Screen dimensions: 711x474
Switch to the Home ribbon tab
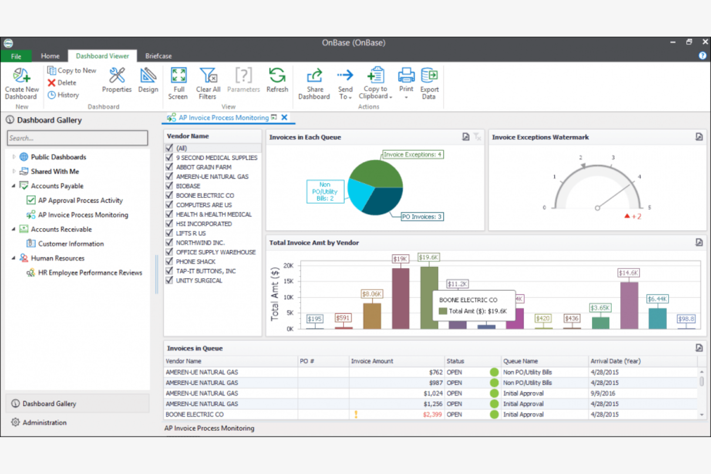[x=50, y=56]
